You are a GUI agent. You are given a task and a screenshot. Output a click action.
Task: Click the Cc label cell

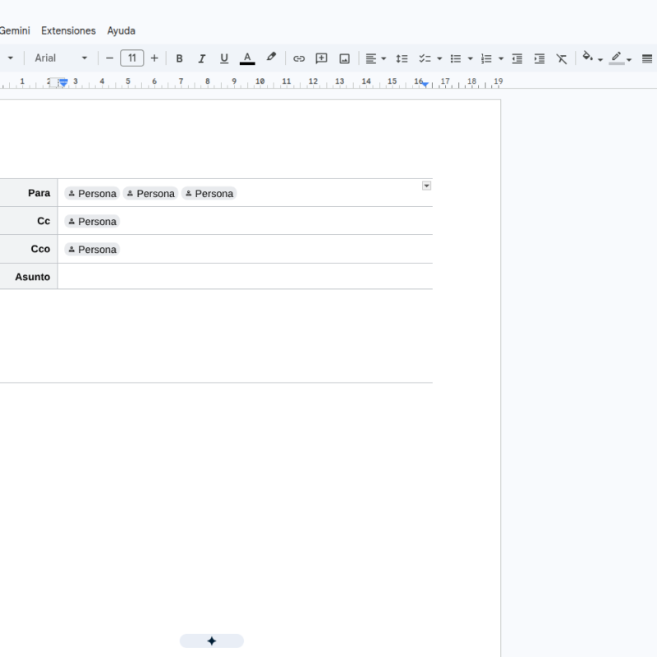point(29,221)
